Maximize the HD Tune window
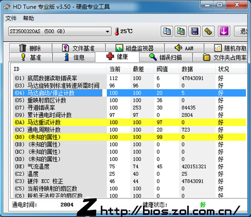This screenshot has width=251, height=217. click(x=220, y=5)
